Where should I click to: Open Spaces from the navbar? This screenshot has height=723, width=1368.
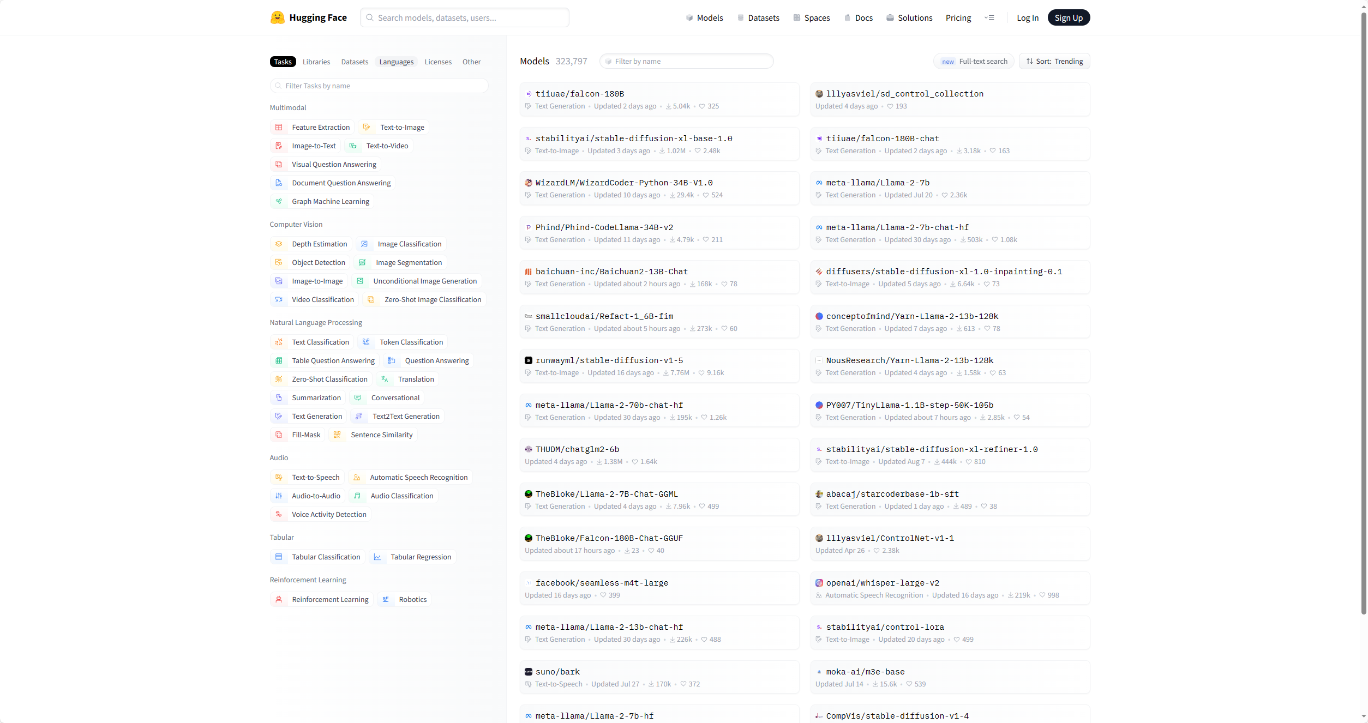(812, 17)
